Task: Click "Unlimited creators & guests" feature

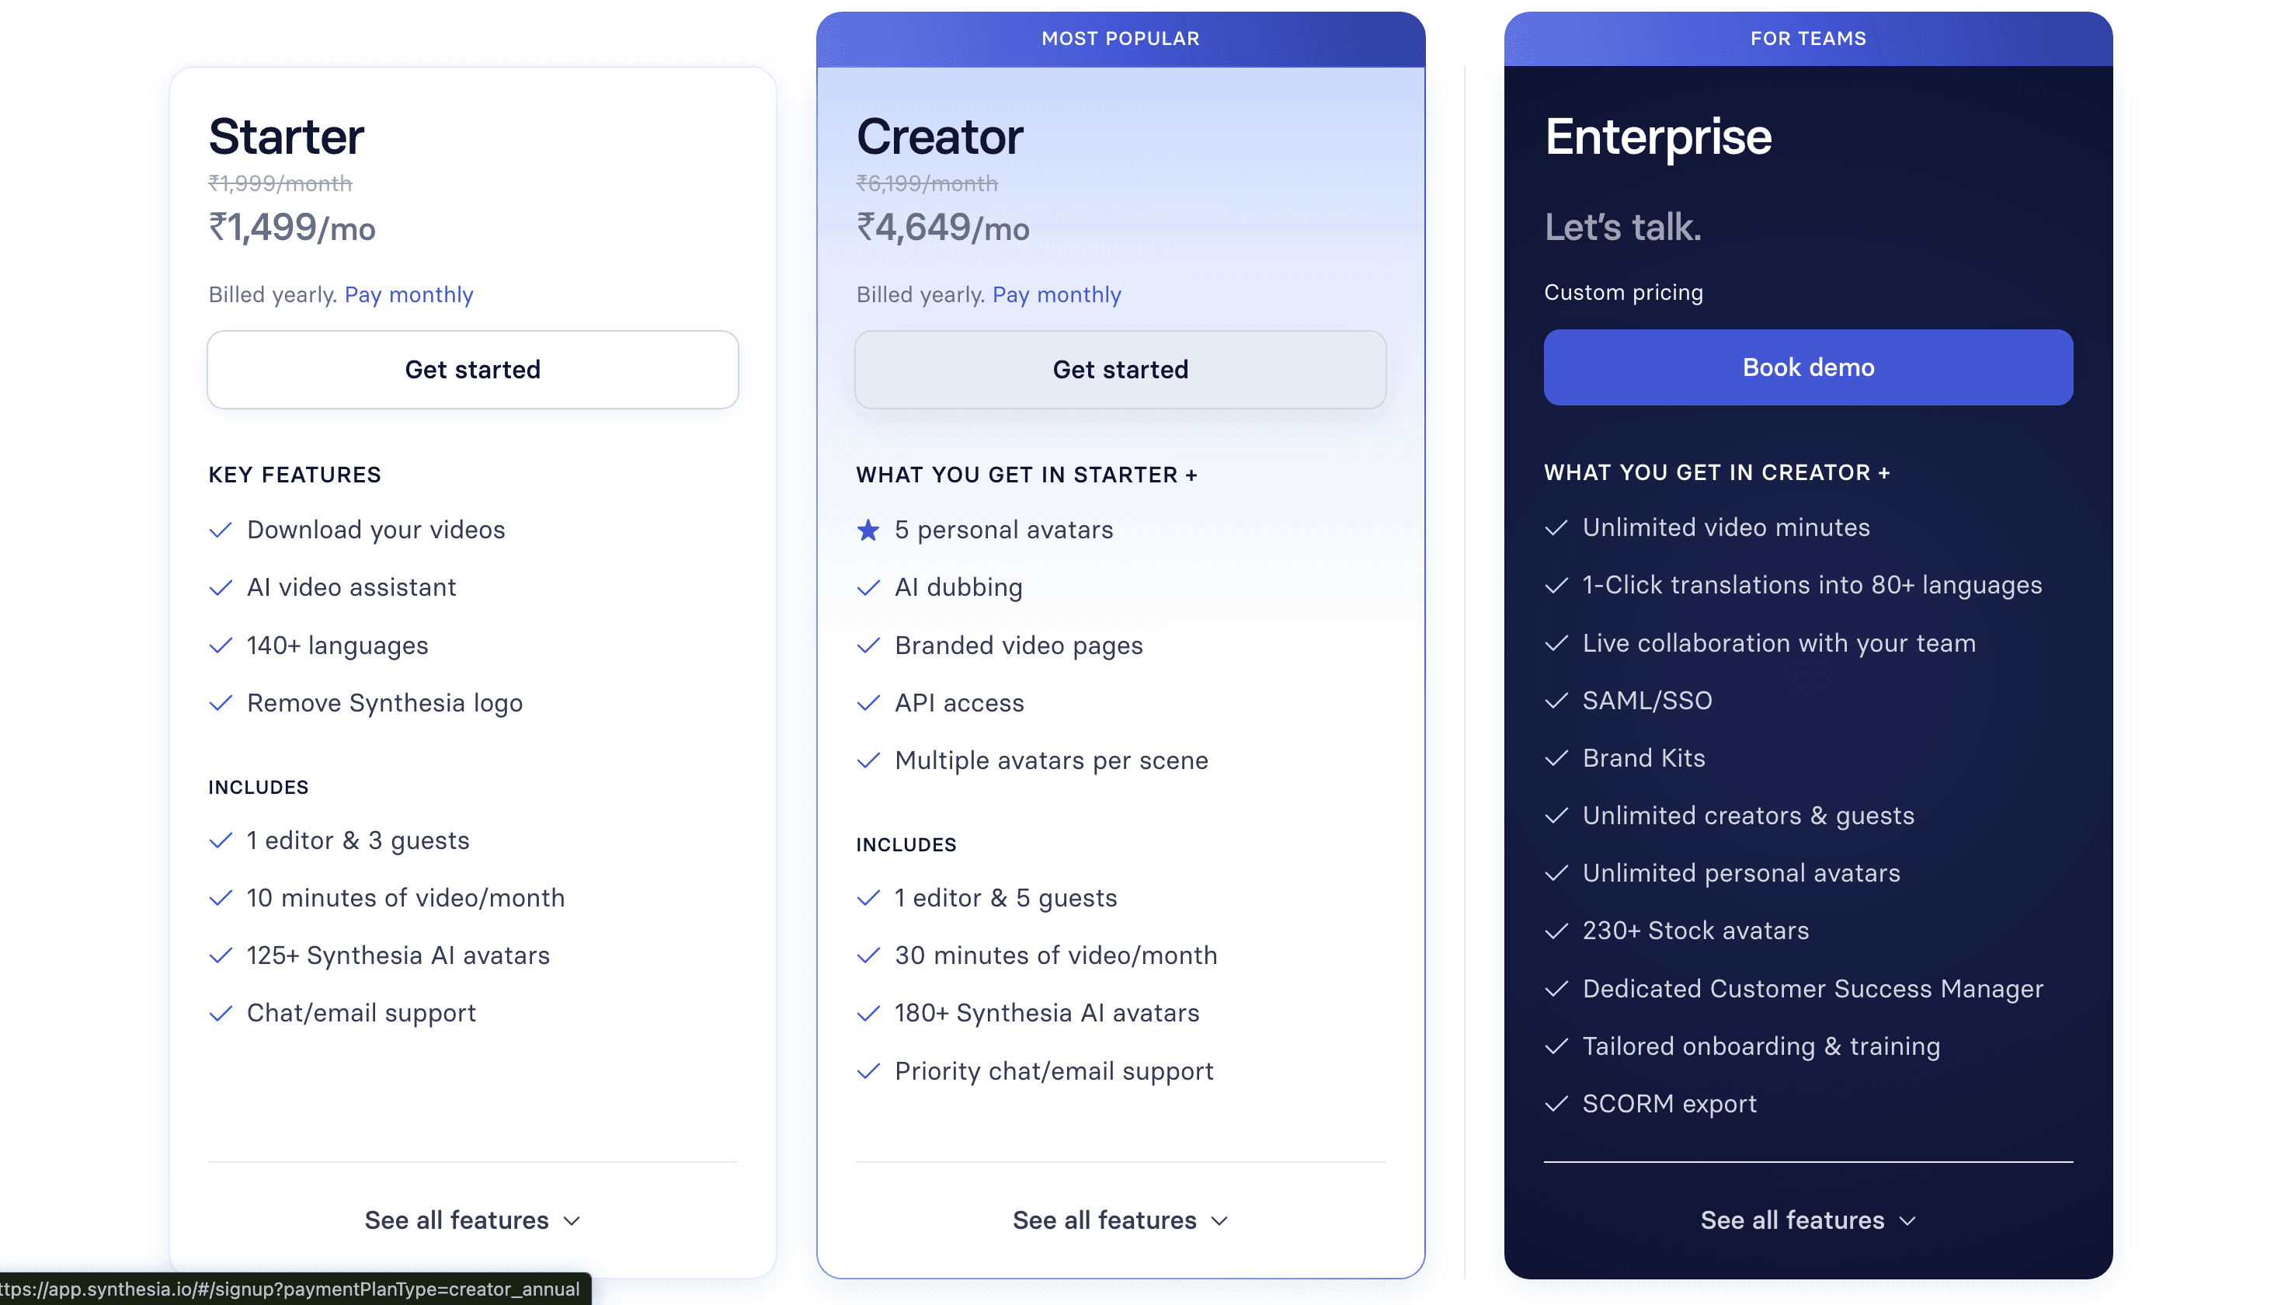Action: coord(1749,816)
